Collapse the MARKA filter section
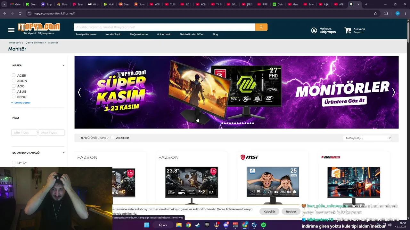 click(63, 65)
